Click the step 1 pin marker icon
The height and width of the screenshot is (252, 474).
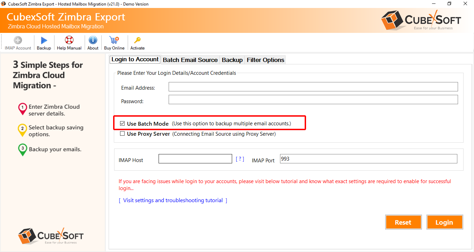[x=22, y=109]
